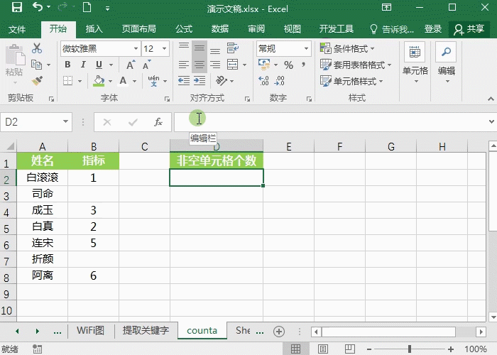Switch to the 插入 ribbon tab
Screen dimensions: 497x355
[94, 29]
